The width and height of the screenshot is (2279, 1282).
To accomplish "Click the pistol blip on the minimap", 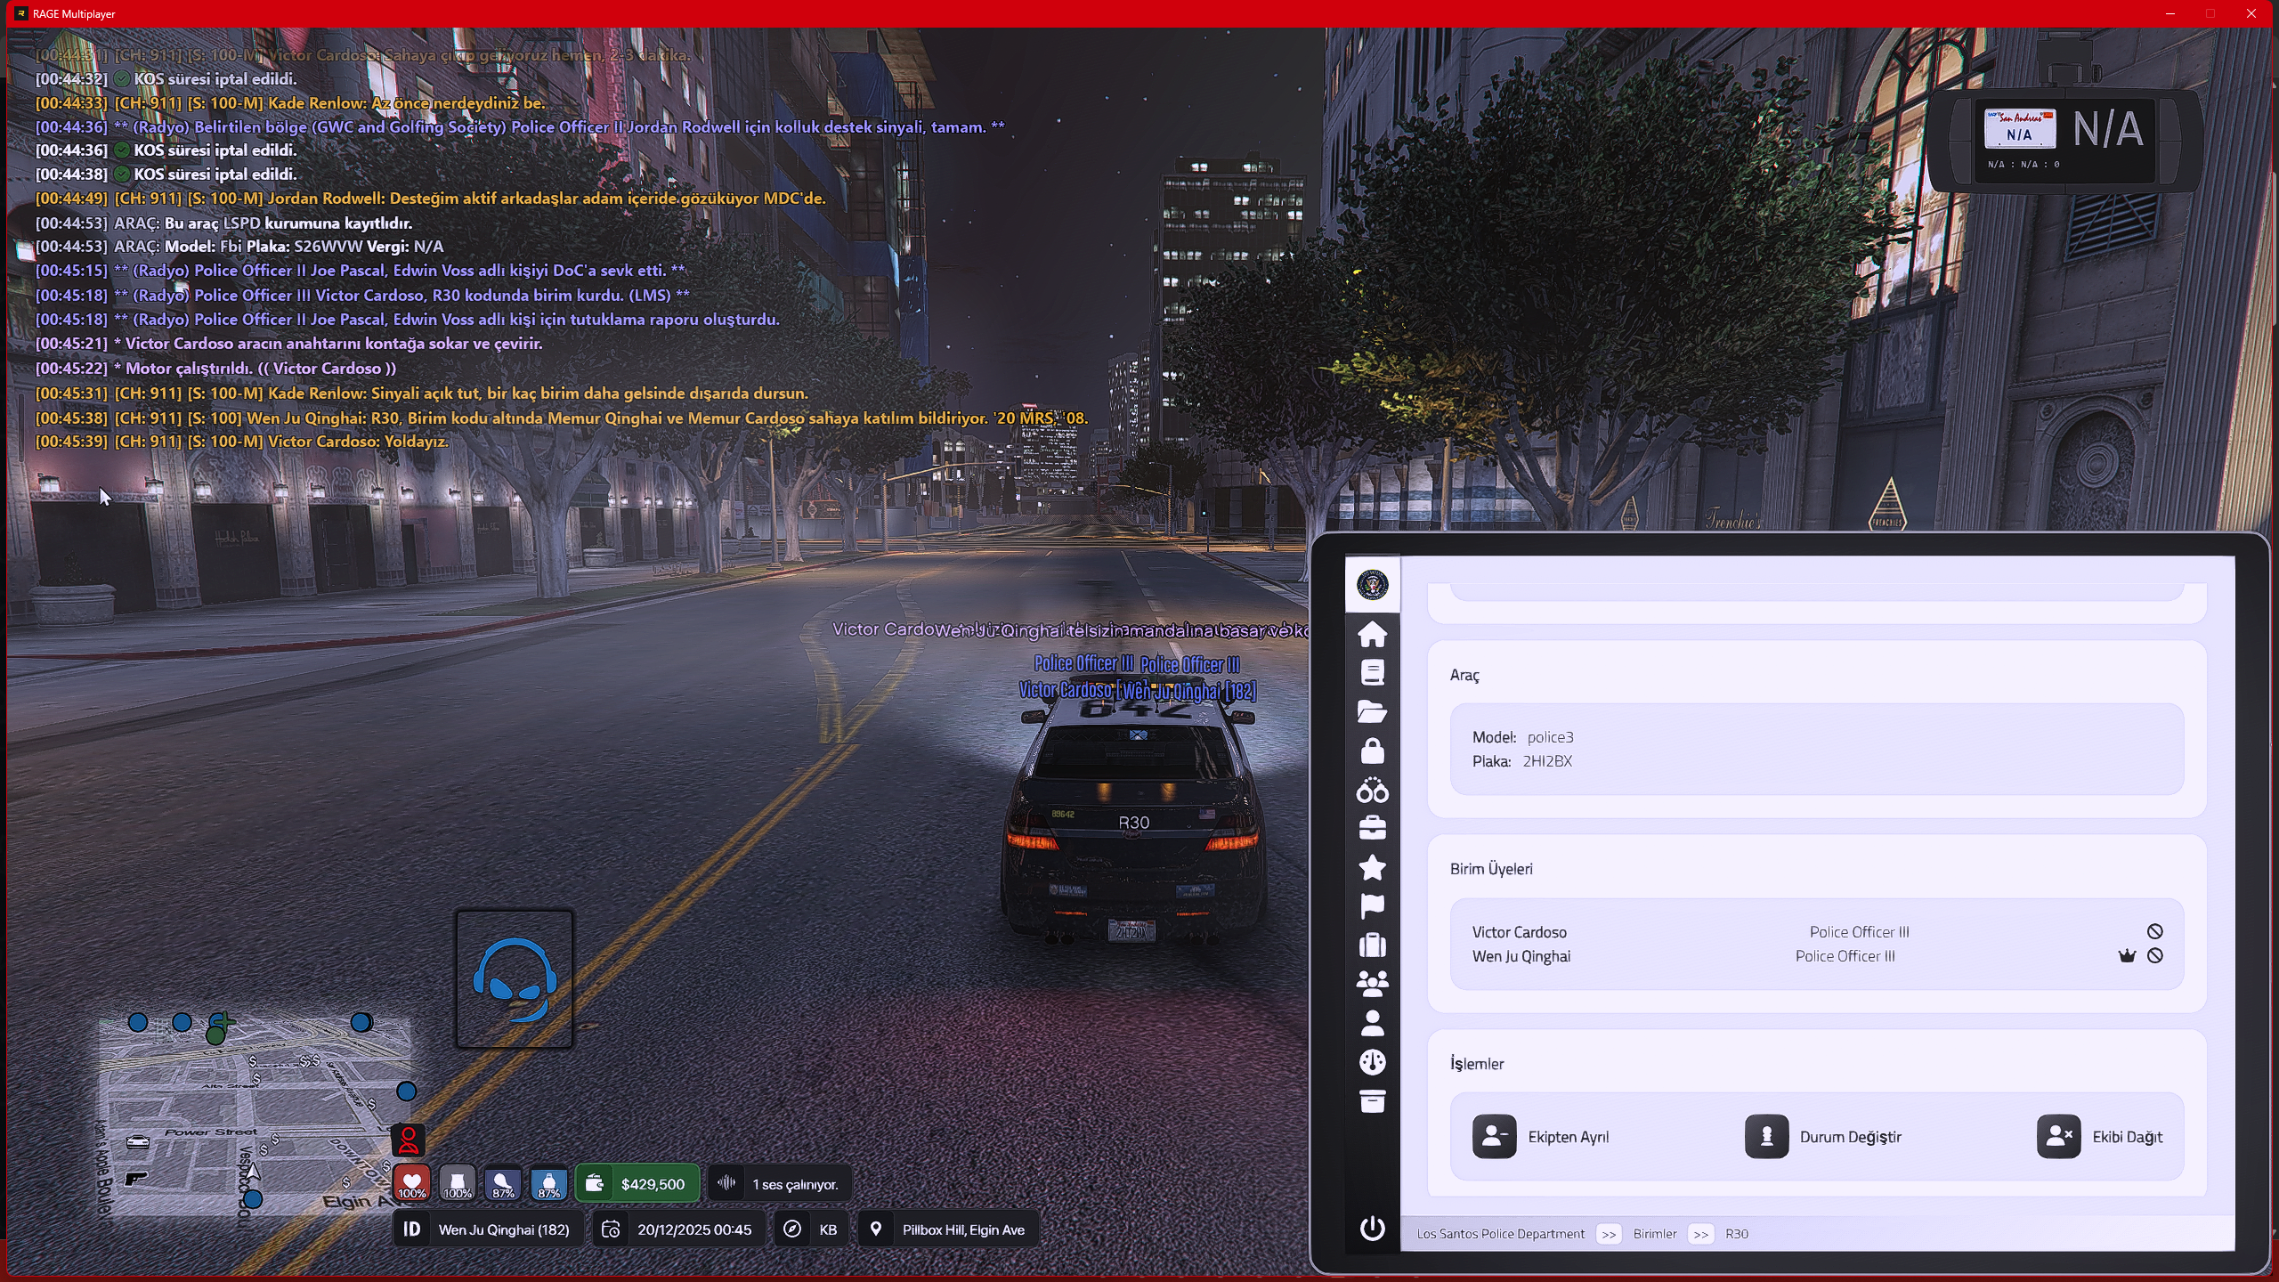I will [x=135, y=1179].
